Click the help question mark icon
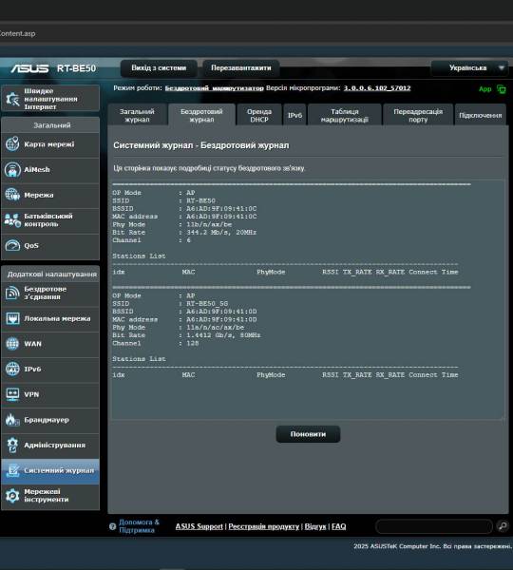The width and height of the screenshot is (513, 570). pos(112,526)
